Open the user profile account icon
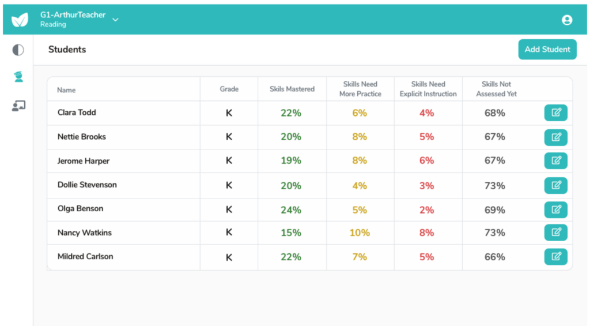Screen dimensions: 590x326 567,20
